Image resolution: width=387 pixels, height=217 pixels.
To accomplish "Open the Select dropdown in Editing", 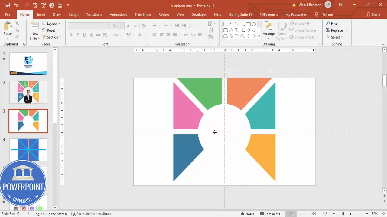I will (334, 37).
